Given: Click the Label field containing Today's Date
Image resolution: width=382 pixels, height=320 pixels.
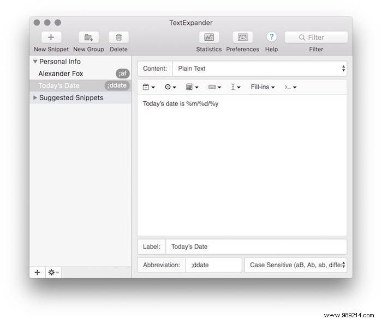Looking at the screenshot, I should pos(256,247).
